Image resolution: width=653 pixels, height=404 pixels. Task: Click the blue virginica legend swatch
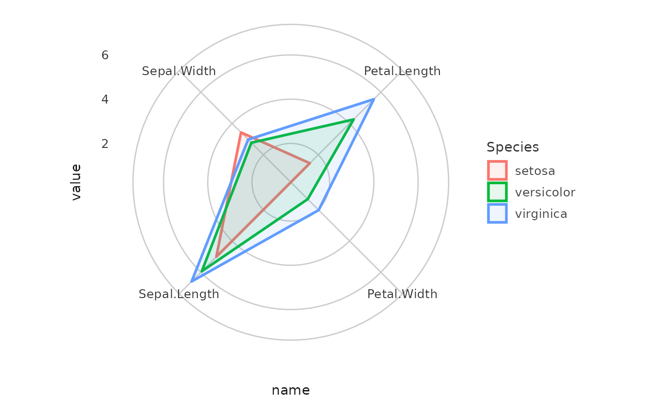tap(497, 214)
